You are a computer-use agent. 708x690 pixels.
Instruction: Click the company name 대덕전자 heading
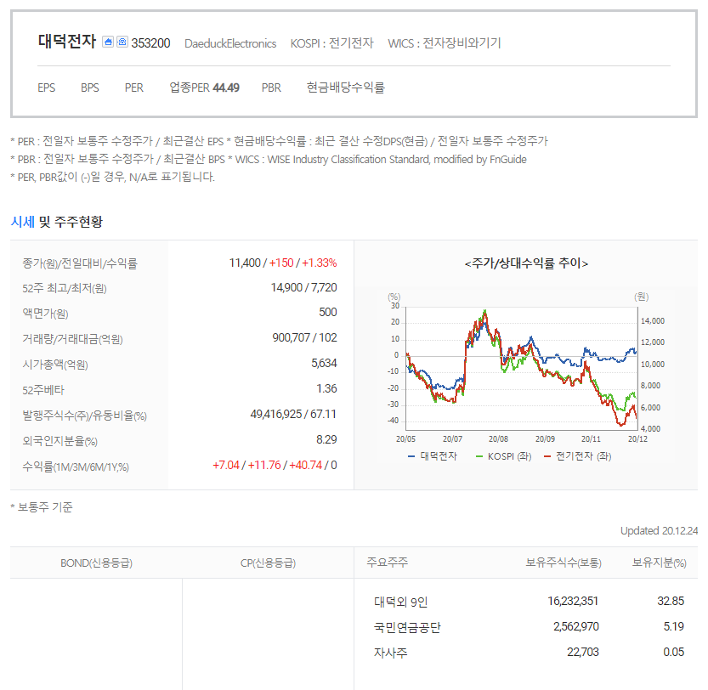[x=67, y=42]
